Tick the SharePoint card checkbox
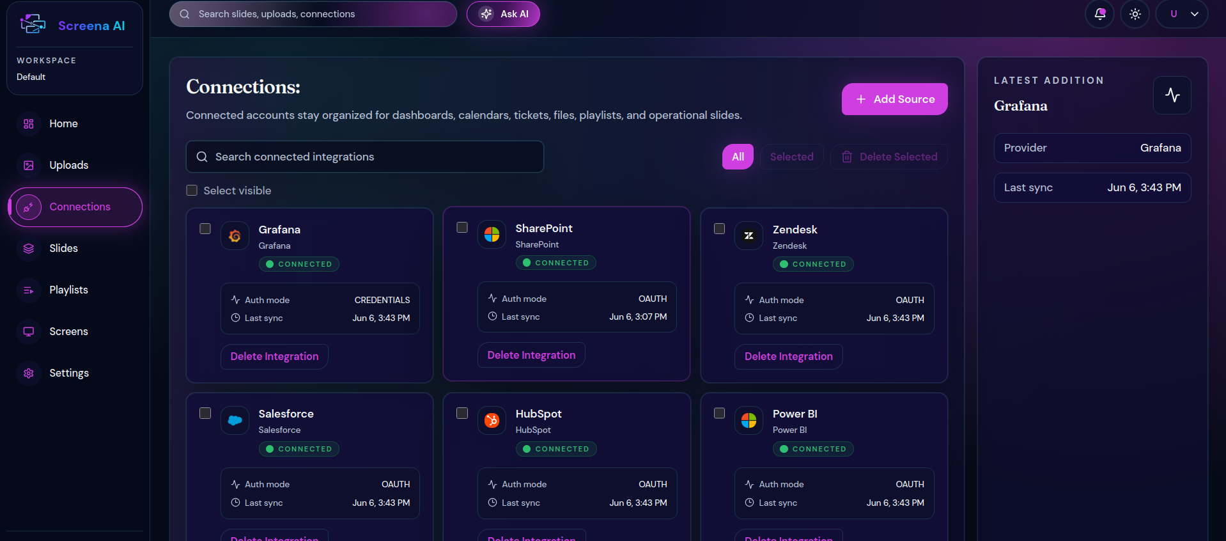The height and width of the screenshot is (541, 1226). click(x=462, y=228)
